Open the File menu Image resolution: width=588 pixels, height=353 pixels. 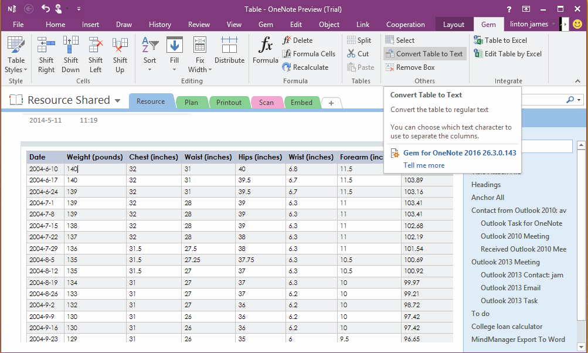pos(18,25)
